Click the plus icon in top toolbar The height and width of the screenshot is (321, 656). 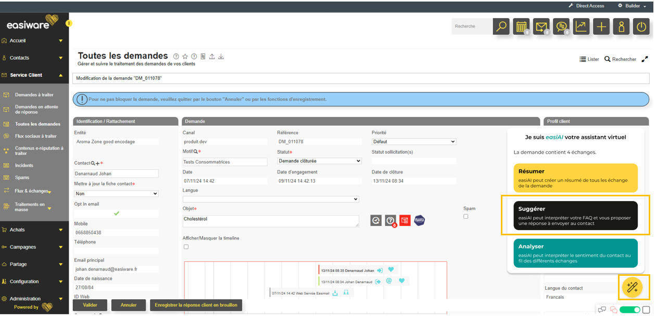(x=601, y=26)
